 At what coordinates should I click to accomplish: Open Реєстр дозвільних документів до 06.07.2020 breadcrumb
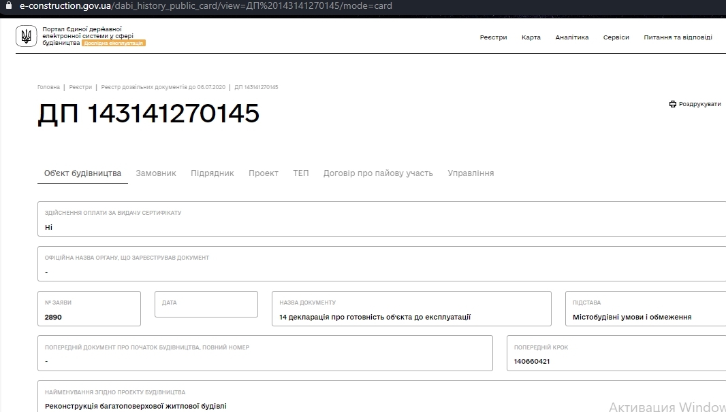pyautogui.click(x=163, y=87)
